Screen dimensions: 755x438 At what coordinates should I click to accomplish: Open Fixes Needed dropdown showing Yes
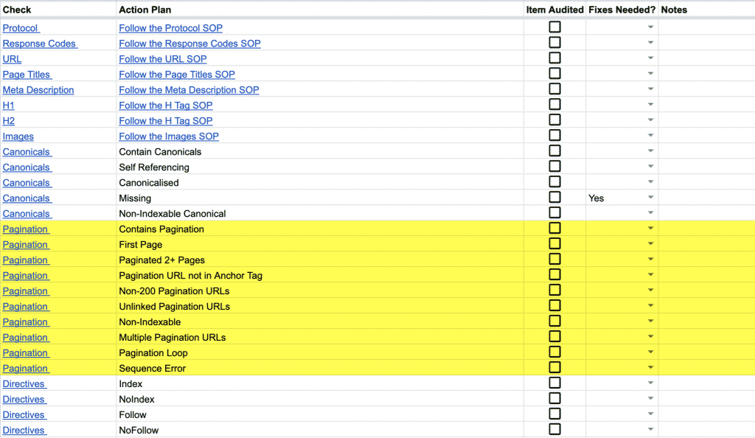pos(650,198)
